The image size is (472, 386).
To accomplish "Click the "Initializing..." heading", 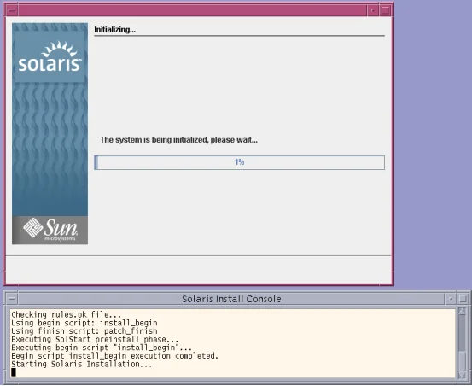I will click(114, 30).
